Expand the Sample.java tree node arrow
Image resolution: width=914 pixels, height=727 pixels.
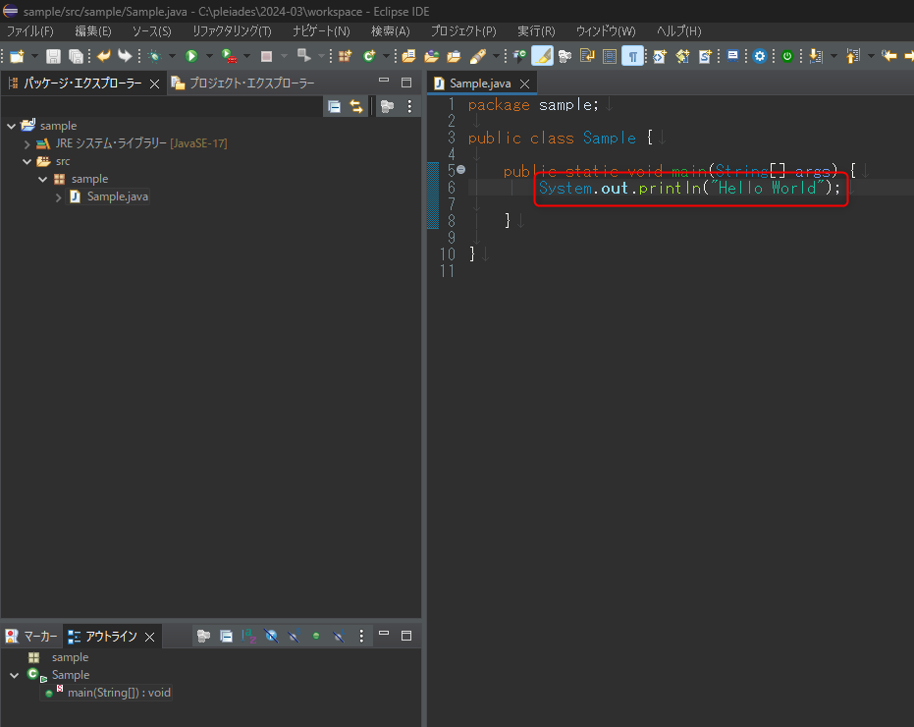tap(58, 197)
